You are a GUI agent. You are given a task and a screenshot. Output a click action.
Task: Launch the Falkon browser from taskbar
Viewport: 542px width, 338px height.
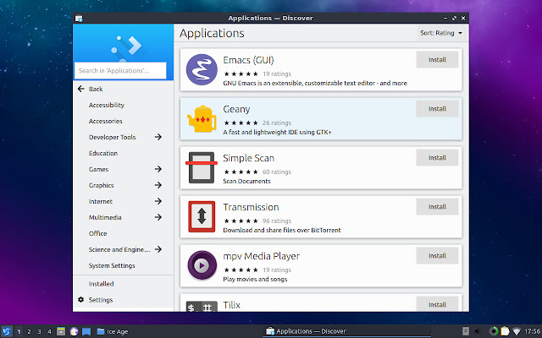(x=74, y=331)
